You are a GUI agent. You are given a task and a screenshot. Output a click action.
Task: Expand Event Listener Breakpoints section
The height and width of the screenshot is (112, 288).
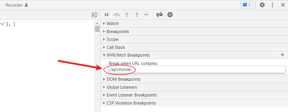(x=194, y=95)
